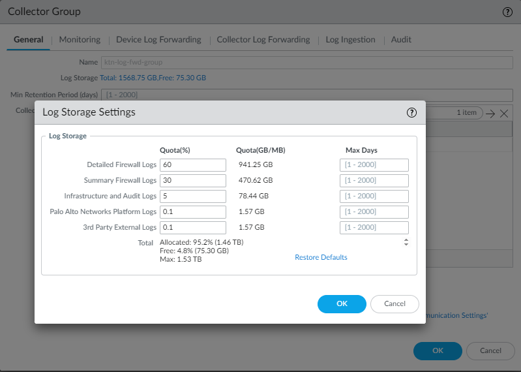Open Collector Group help icon
521x372 pixels.
(507, 12)
